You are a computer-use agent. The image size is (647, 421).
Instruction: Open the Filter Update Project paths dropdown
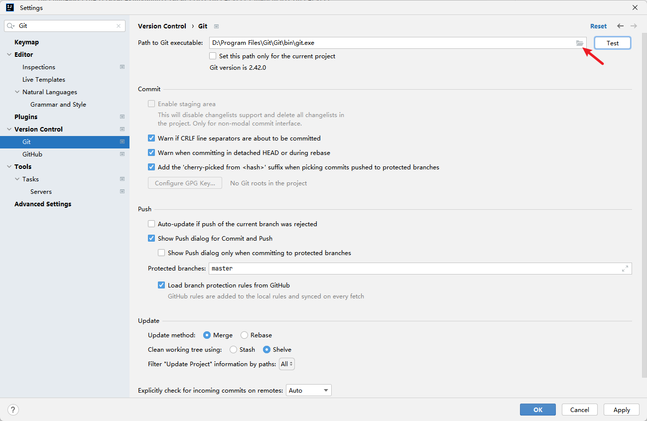pos(287,364)
